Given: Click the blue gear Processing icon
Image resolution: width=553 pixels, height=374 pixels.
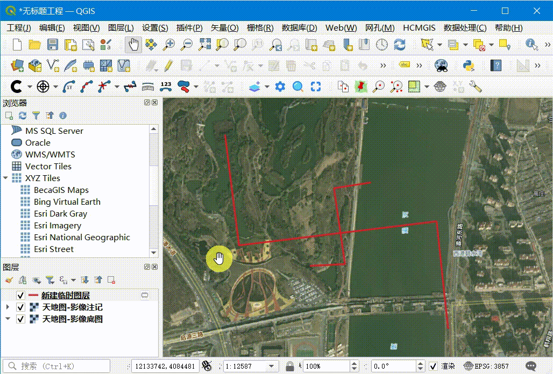Looking at the screenshot, I should (x=280, y=87).
